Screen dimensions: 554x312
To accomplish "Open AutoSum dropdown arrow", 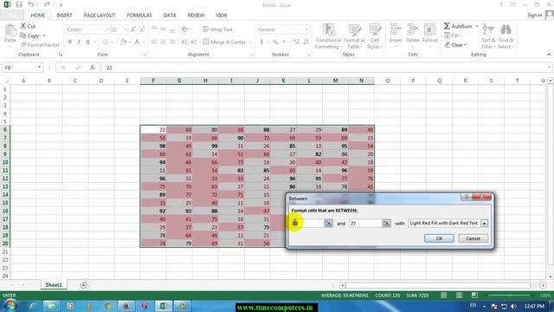I will tap(477, 26).
